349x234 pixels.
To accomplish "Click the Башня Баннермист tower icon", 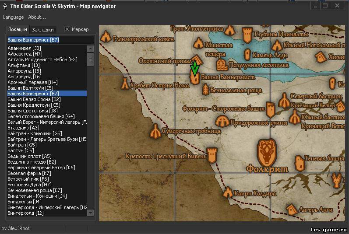I will point(194,78).
